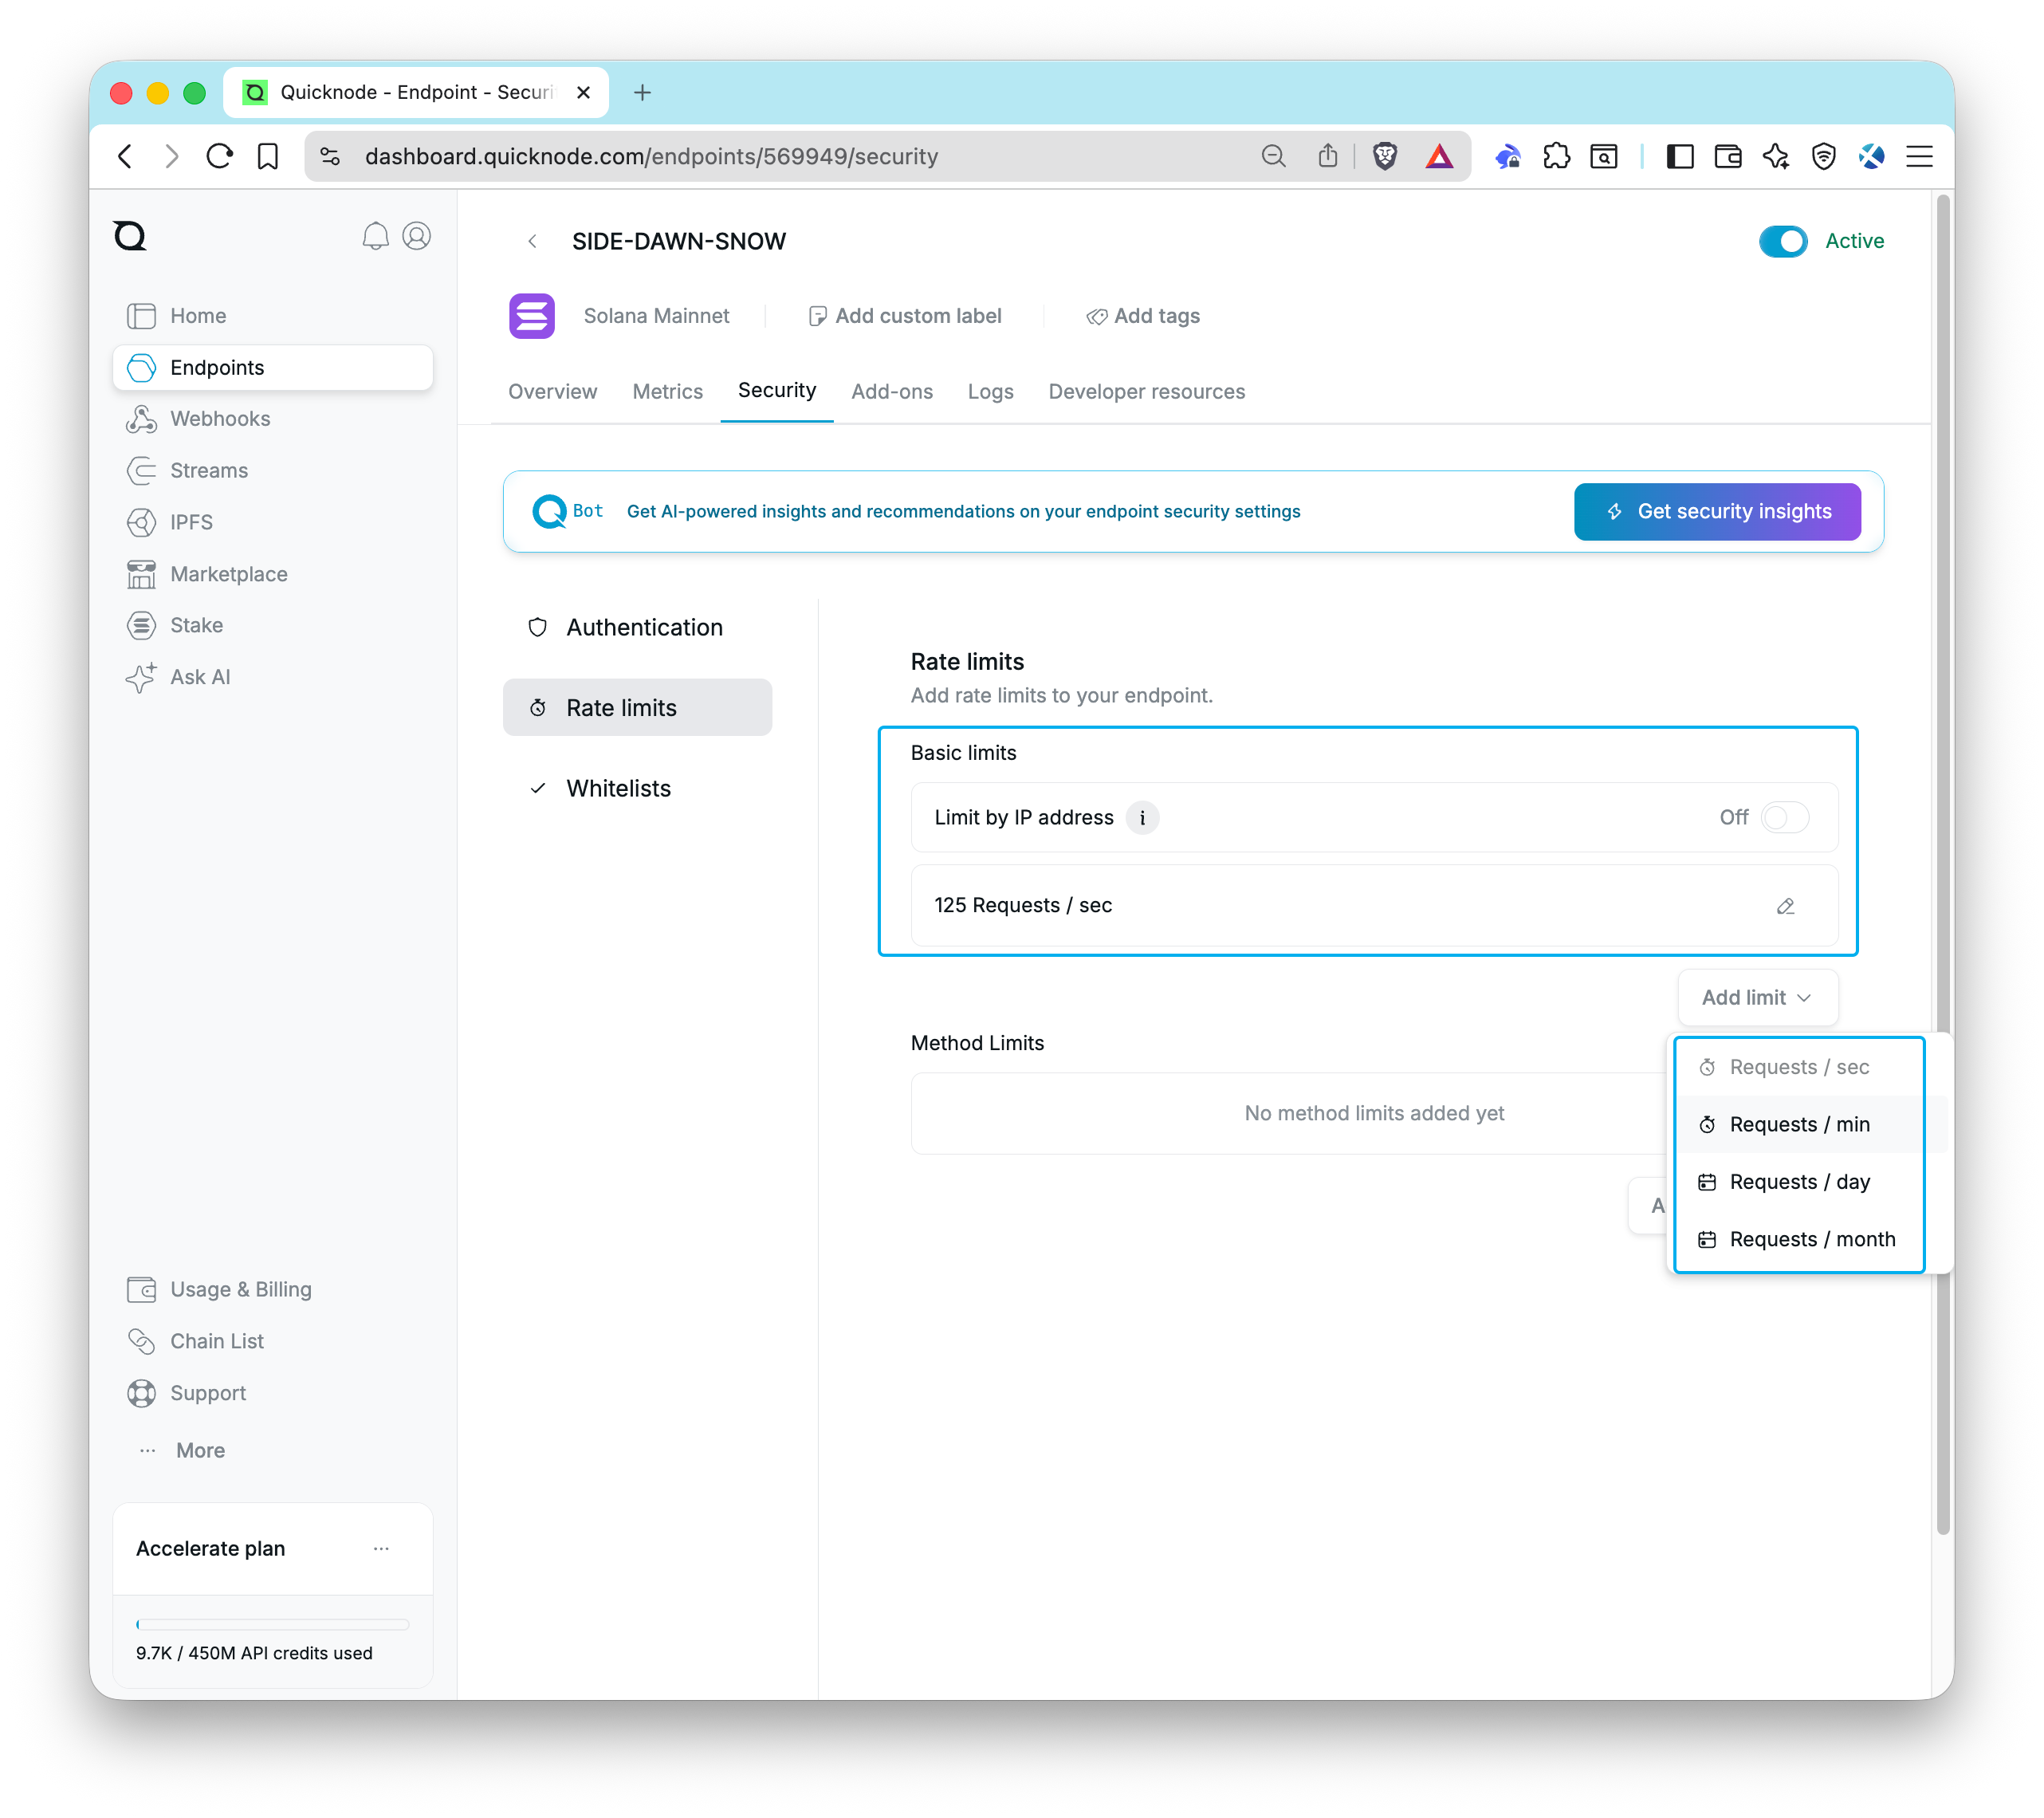The image size is (2044, 1818).
Task: Open the user account profile icon
Action: [417, 237]
